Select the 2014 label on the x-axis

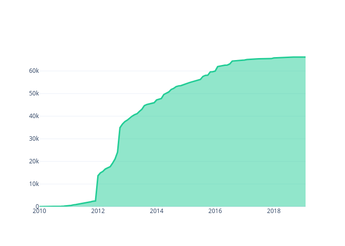(157, 211)
